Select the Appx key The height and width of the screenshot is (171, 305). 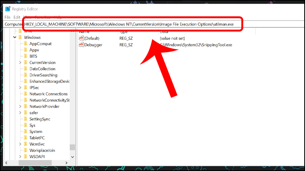[x=34, y=50]
